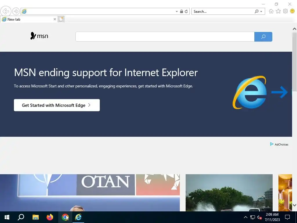Open the OTAN news story thumbnail
The width and height of the screenshot is (297, 223).
tap(90, 193)
